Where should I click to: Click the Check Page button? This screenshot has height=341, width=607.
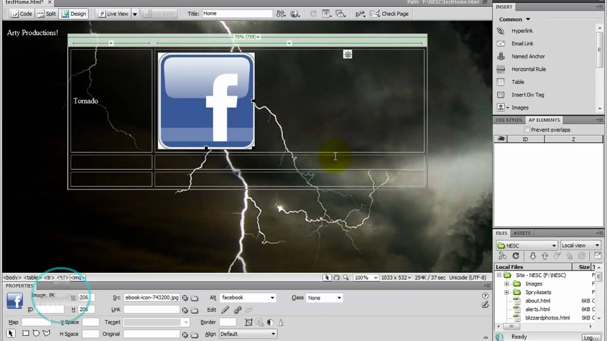coord(389,14)
